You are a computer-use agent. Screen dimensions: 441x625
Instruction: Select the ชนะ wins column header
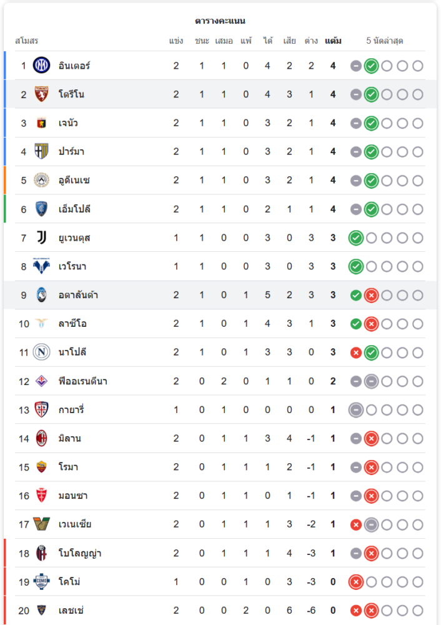(x=202, y=41)
